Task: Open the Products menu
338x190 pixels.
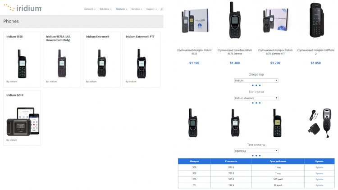Action: (121, 9)
